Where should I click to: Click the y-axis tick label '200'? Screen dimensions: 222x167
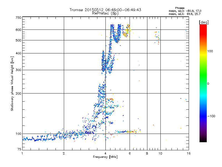click(19, 94)
